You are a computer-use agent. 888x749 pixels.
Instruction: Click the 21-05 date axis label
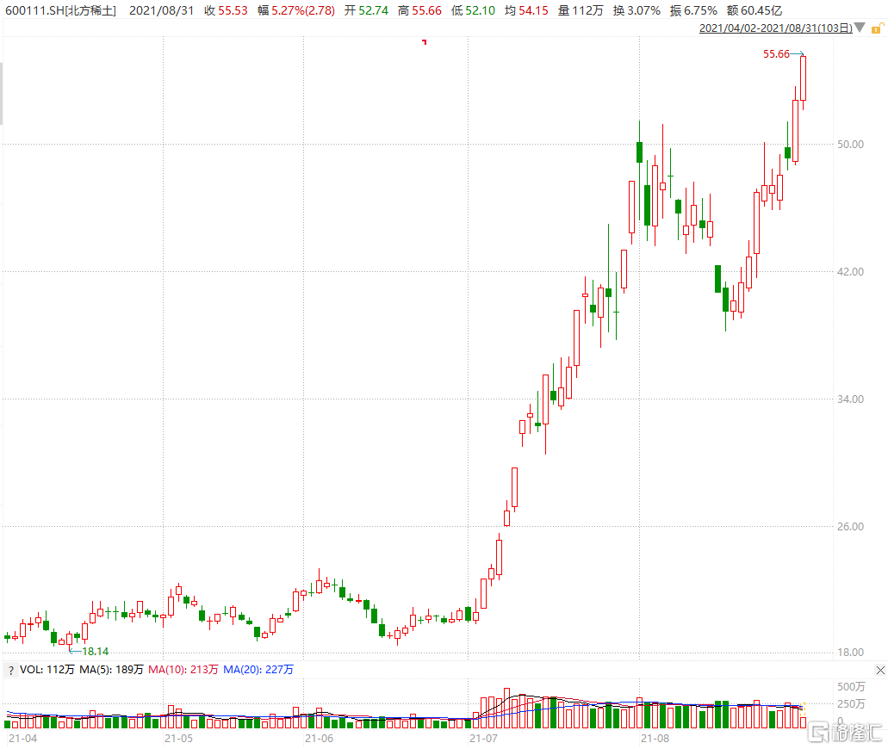(178, 739)
